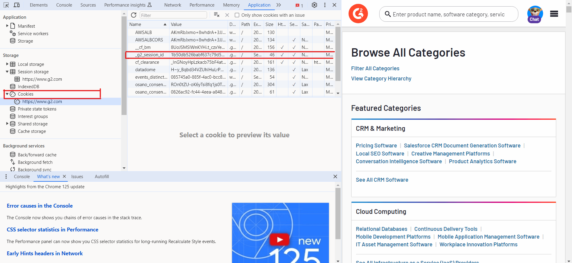The height and width of the screenshot is (263, 572).
Task: Open the Issues drawer tab
Action: (77, 177)
